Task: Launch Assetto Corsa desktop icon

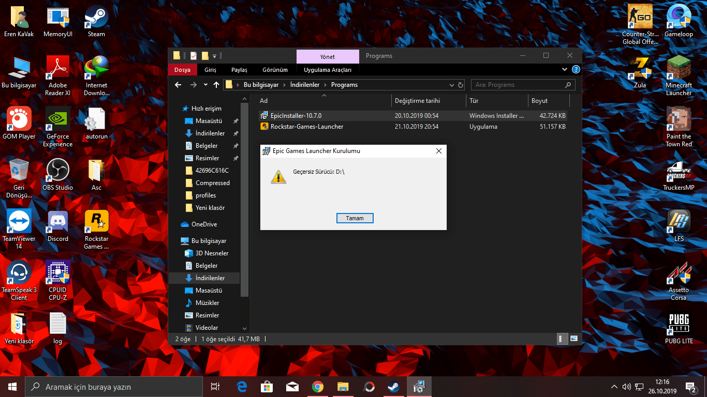Action: (x=679, y=280)
